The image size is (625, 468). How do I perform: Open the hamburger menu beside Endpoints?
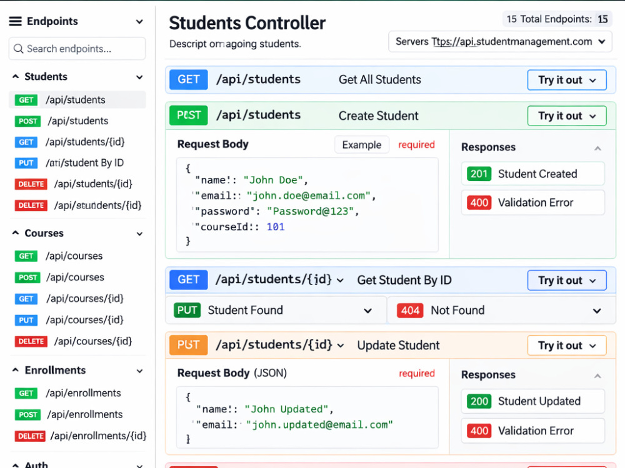pyautogui.click(x=16, y=21)
